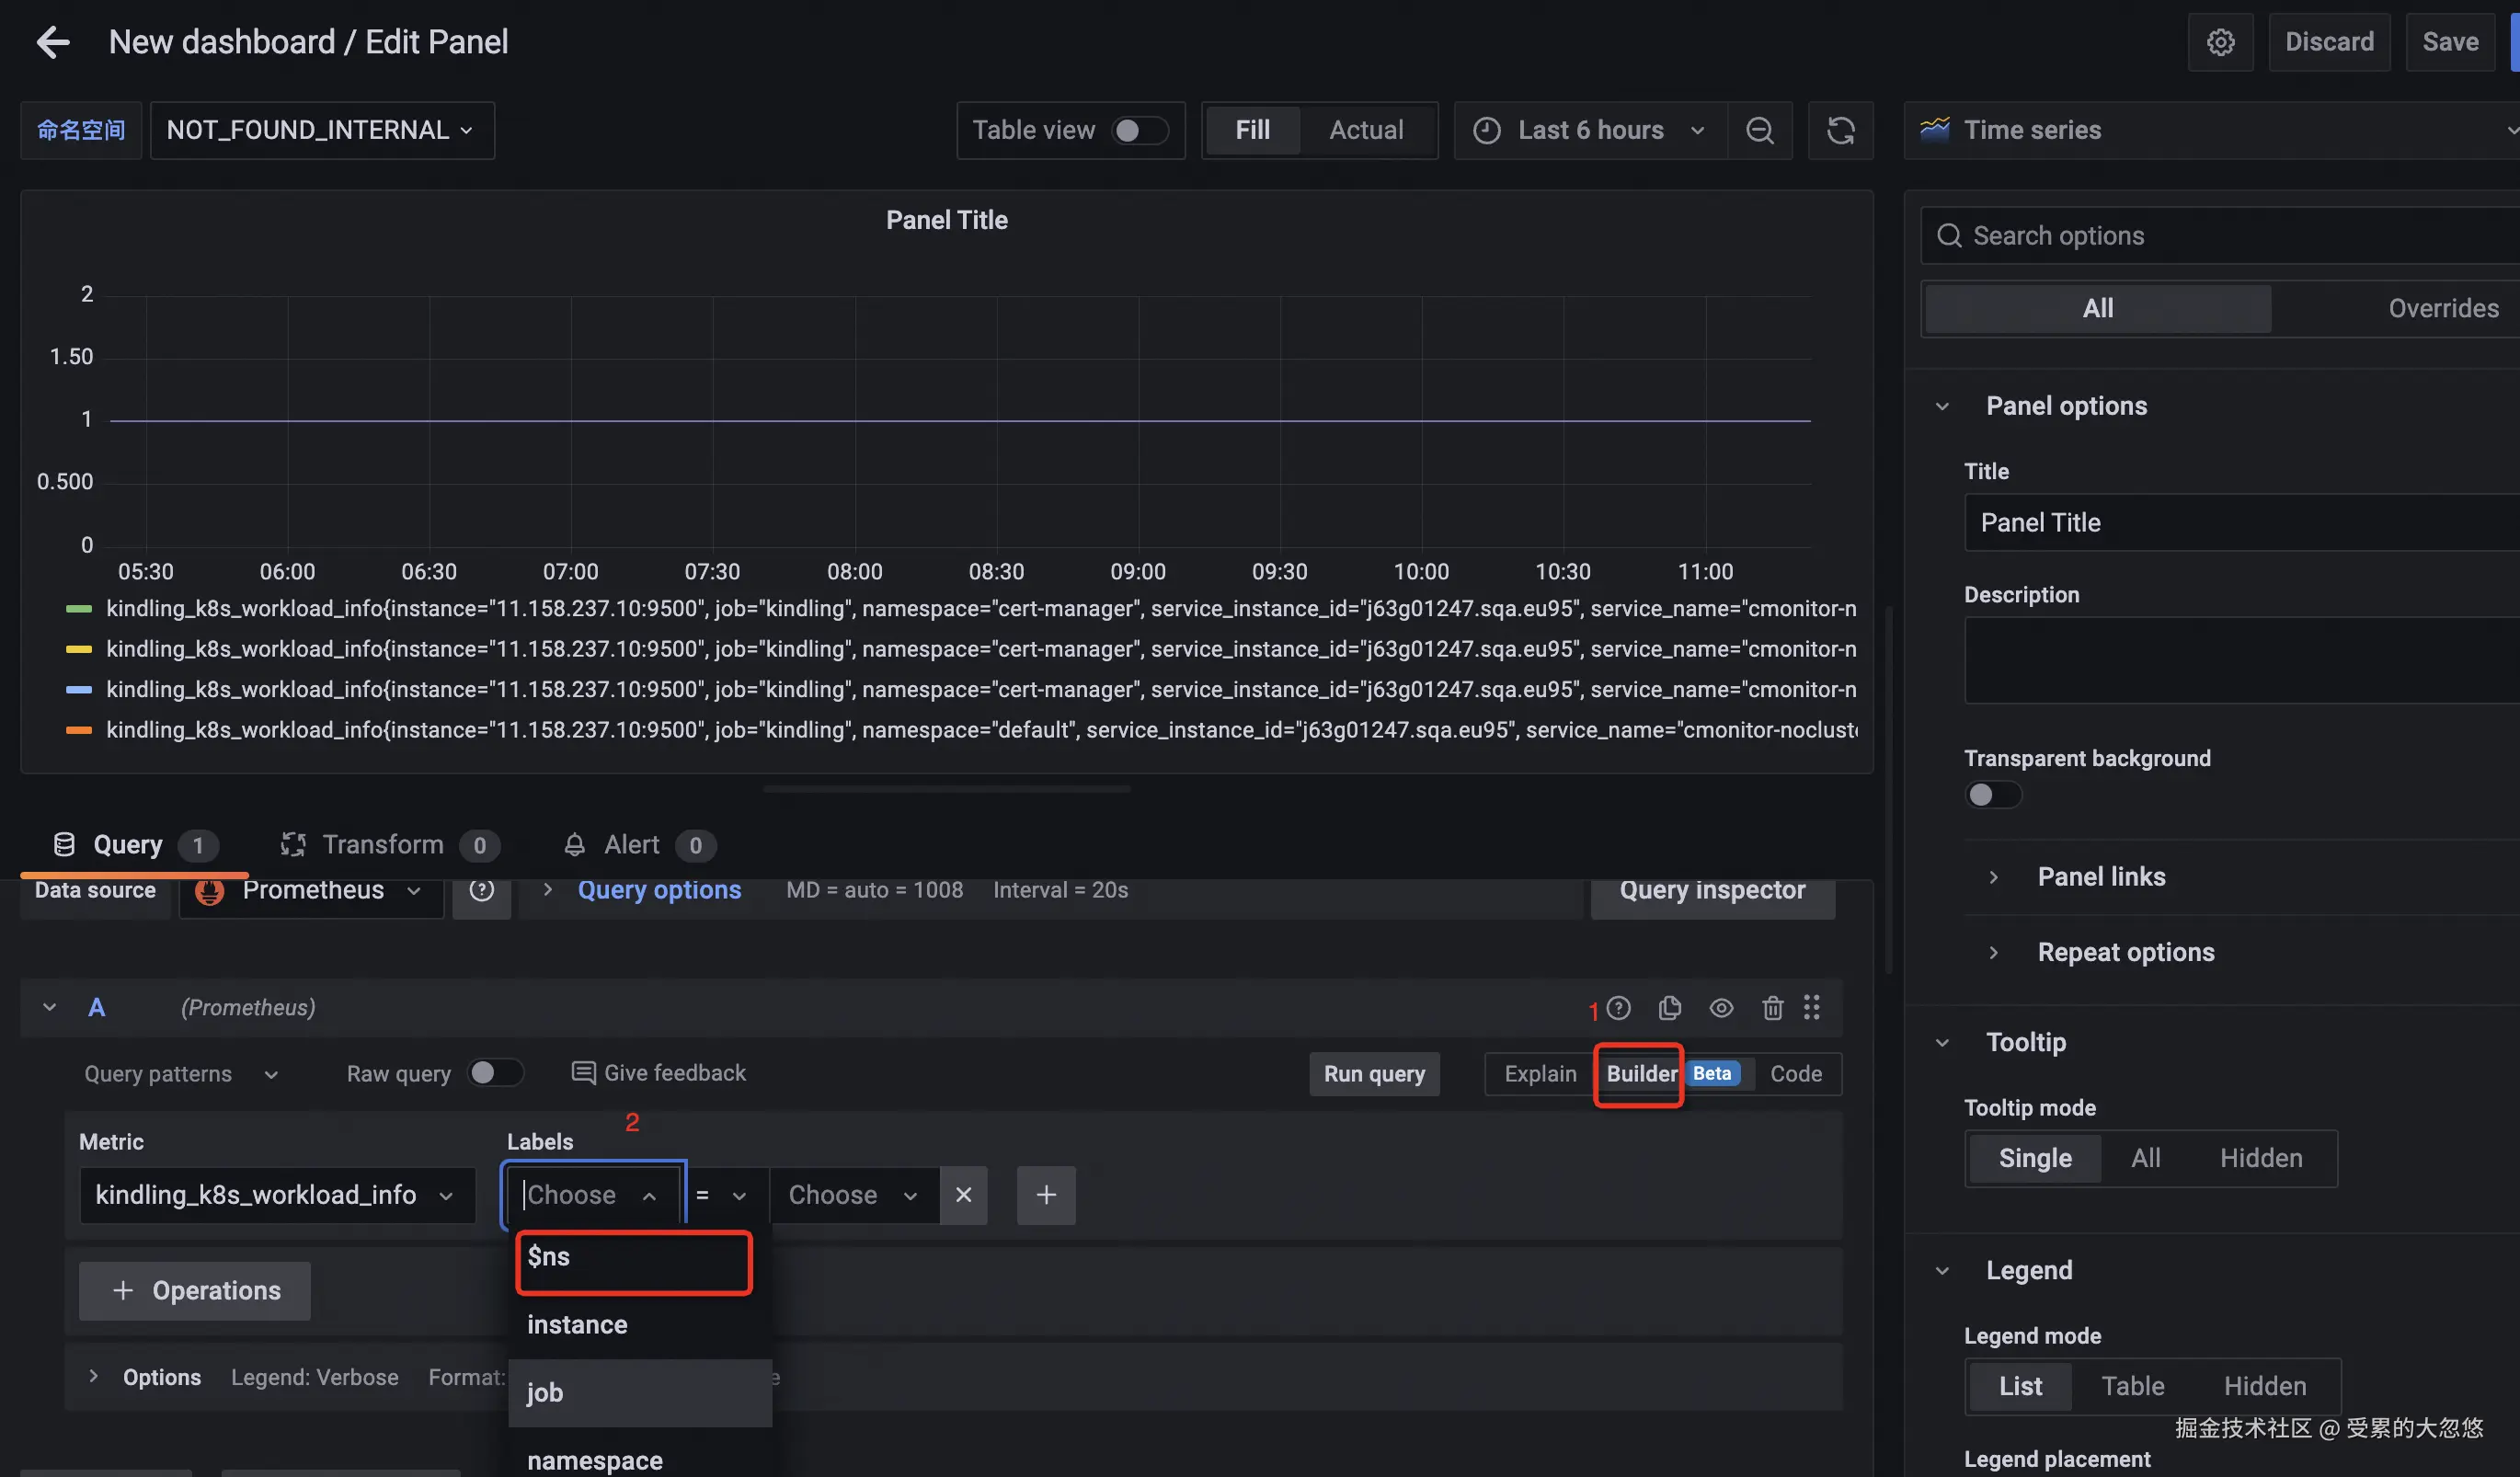Click the back arrow icon
Image resolution: width=2520 pixels, height=1477 pixels.
52,42
